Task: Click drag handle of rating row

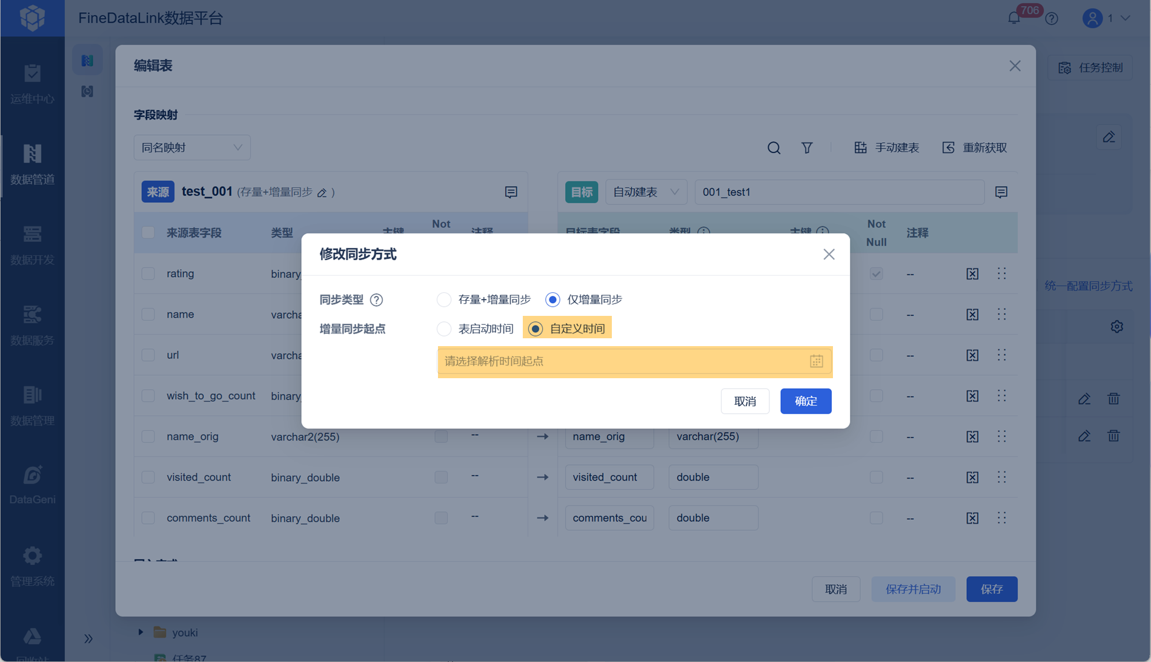Action: 1002,274
